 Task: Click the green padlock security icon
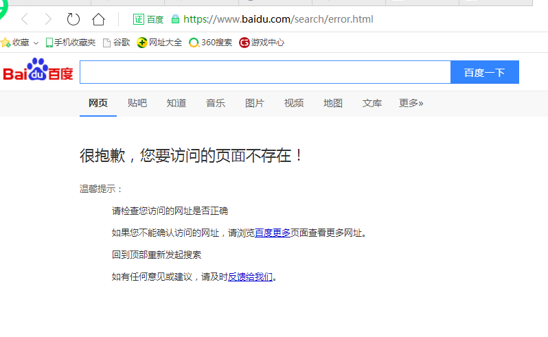(175, 19)
